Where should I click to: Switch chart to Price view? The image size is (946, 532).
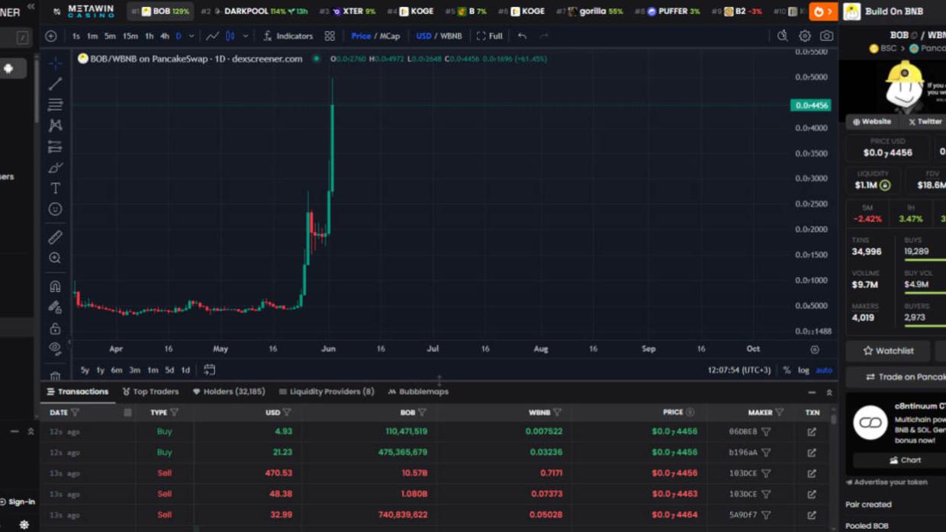361,36
